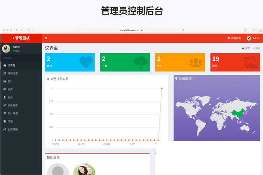This screenshot has height=175, width=263.
Task: Open the 仪表盘 dashboard menu item
Action: point(12,65)
